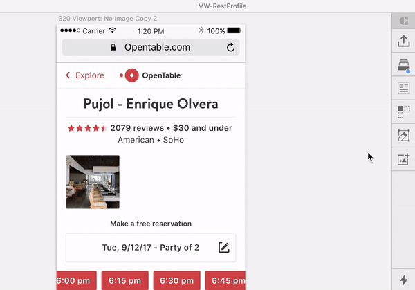Viewport: 415px width, 290px height.
Task: Click the Pujol - Enrique Olvera title
Action: pyautogui.click(x=151, y=104)
